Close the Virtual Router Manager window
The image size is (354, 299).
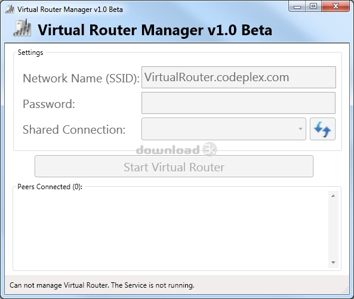[x=335, y=7]
